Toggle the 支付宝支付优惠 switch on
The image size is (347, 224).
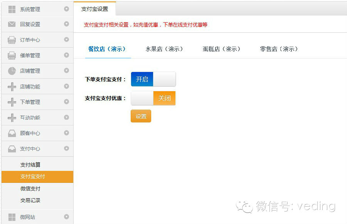point(153,98)
